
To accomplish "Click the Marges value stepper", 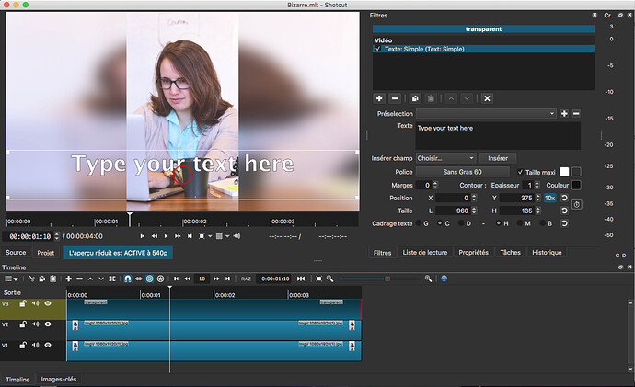I will coord(435,185).
